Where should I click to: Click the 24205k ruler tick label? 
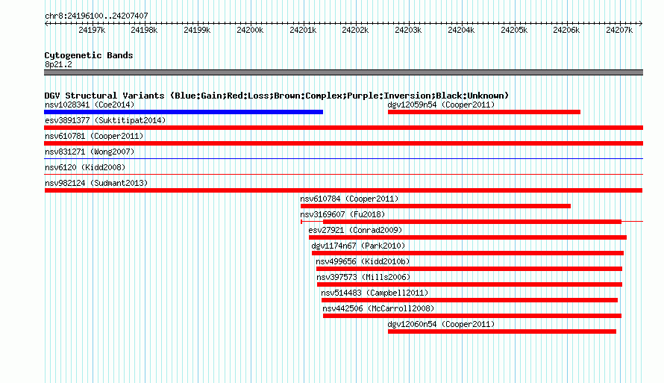(514, 30)
